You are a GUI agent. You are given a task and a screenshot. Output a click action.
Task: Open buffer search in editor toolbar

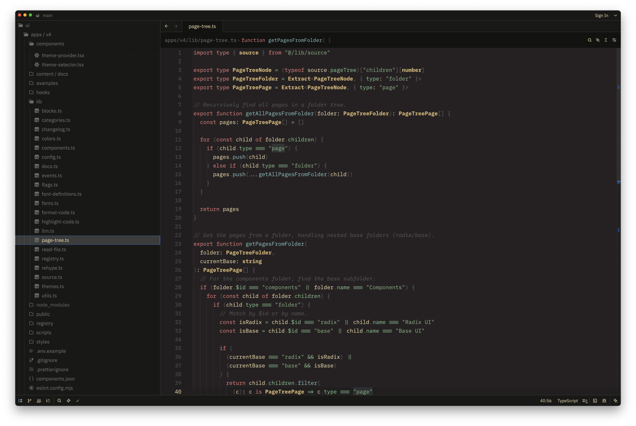(589, 40)
